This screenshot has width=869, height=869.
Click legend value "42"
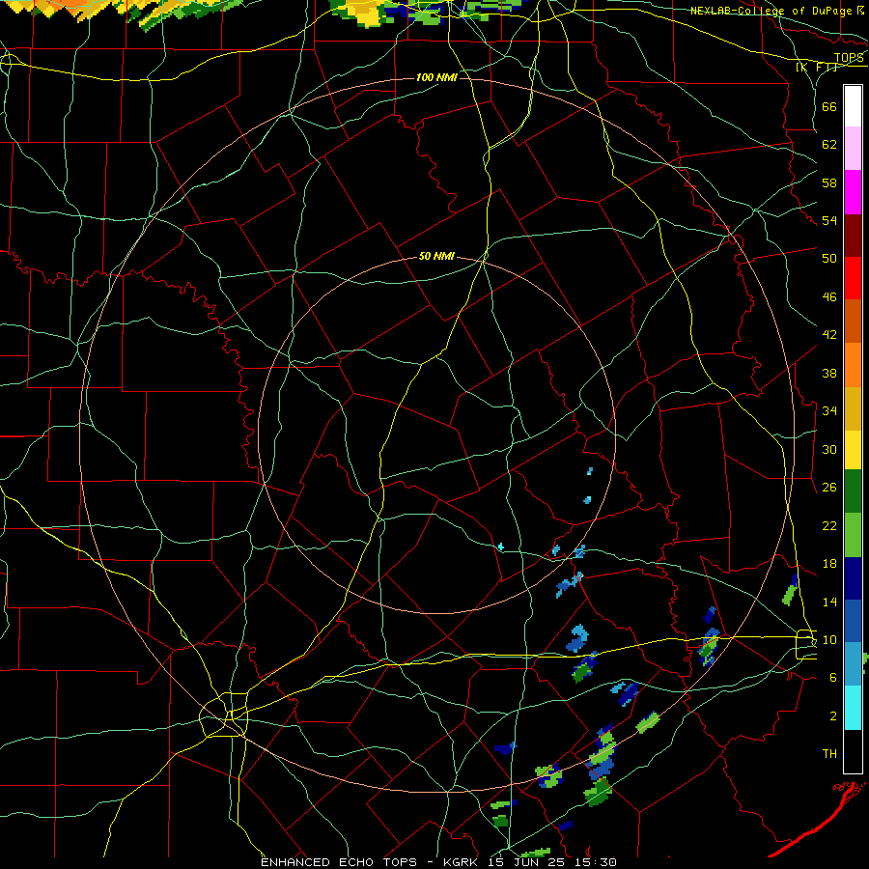pyautogui.click(x=829, y=335)
